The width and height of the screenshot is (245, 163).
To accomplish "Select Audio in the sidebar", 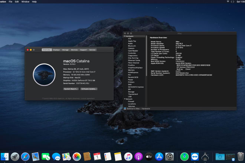I will click(130, 43).
